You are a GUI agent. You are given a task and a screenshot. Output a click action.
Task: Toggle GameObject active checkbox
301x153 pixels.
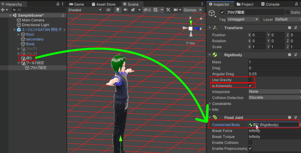[x=222, y=12]
